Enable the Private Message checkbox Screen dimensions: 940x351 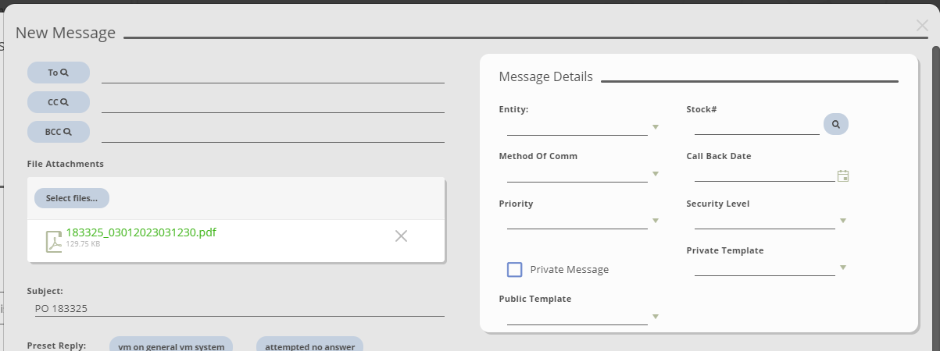point(515,269)
